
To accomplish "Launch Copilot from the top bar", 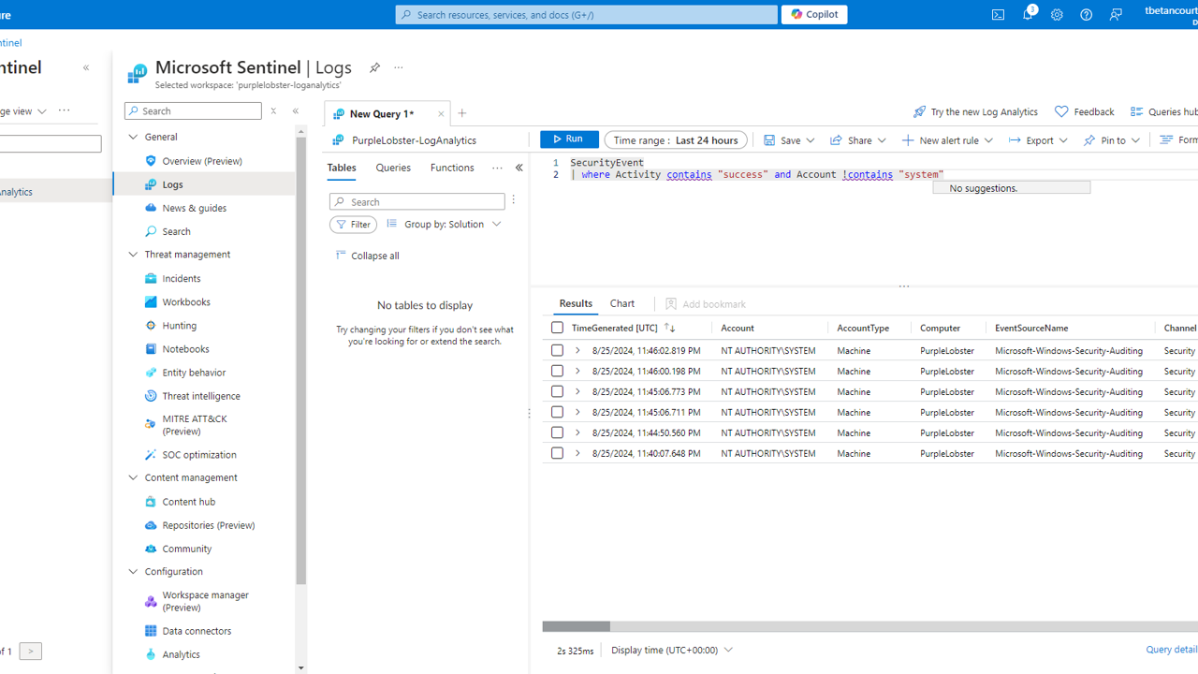I will (x=814, y=14).
